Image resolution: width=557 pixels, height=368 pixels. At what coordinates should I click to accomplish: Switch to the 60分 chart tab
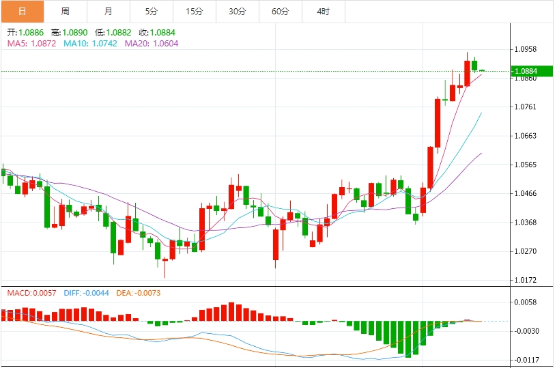click(280, 12)
